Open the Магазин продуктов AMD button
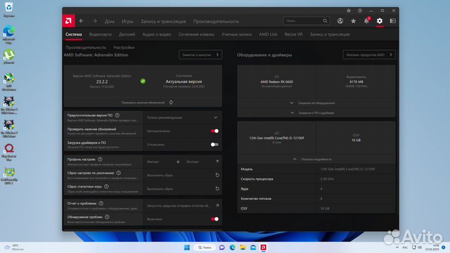 pyautogui.click(x=369, y=55)
